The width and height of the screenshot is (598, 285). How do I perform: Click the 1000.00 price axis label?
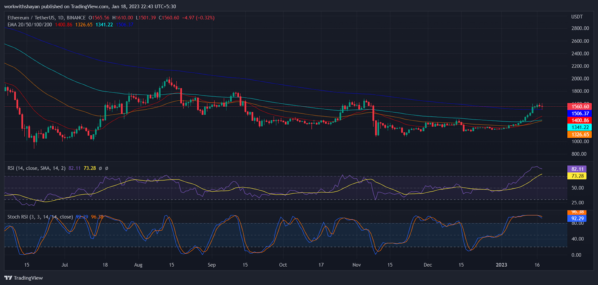point(580,141)
